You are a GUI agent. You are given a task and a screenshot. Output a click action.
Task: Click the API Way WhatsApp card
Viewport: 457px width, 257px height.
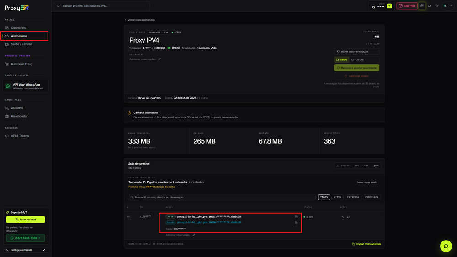(25, 86)
